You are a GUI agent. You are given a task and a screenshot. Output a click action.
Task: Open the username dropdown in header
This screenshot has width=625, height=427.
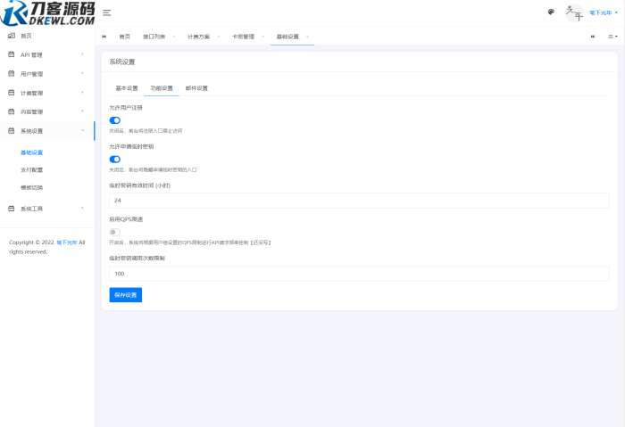[604, 12]
